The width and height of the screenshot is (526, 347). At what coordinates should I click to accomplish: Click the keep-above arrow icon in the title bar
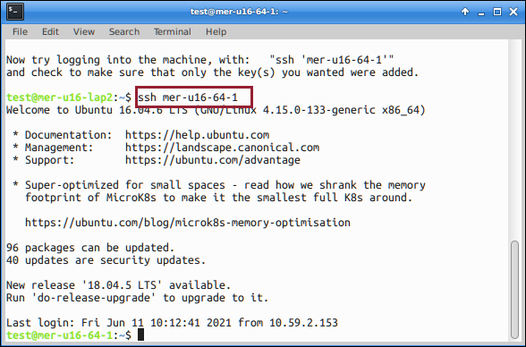[x=465, y=12]
